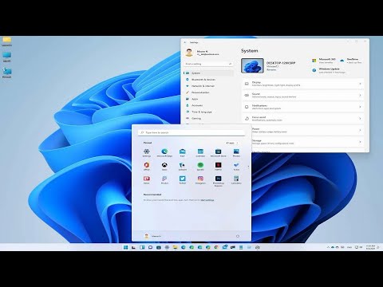Open Solitaire from pinned apps
This screenshot has width=383, height=287.
point(183,166)
